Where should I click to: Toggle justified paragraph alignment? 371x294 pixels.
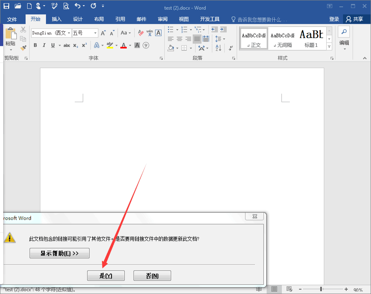(197, 39)
